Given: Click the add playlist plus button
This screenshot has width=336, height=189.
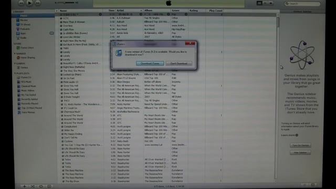Looking at the screenshot, I should point(25,186).
